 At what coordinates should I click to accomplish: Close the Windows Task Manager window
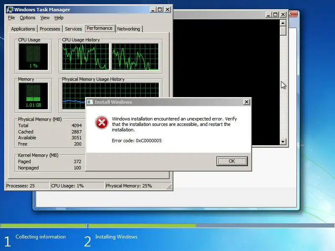(x=167, y=10)
